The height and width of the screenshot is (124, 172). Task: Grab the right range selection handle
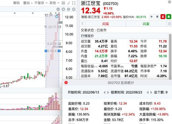(x=59, y=51)
